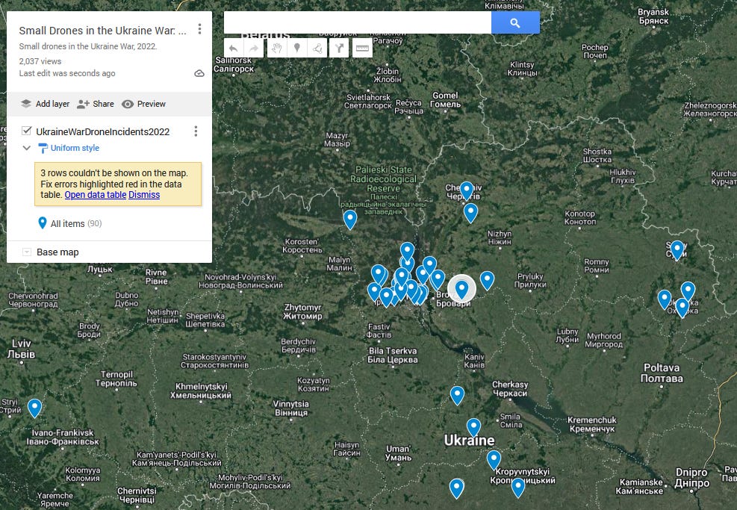Image resolution: width=737 pixels, height=510 pixels.
Task: Select the hand pan tool
Action: pyautogui.click(x=276, y=49)
